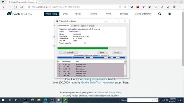Click the taskbar Address input field
The image size is (184, 103).
139,100
